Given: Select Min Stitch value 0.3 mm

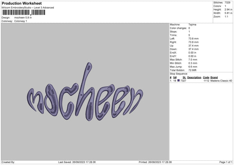Looking at the screenshot, I should [x=193, y=63].
